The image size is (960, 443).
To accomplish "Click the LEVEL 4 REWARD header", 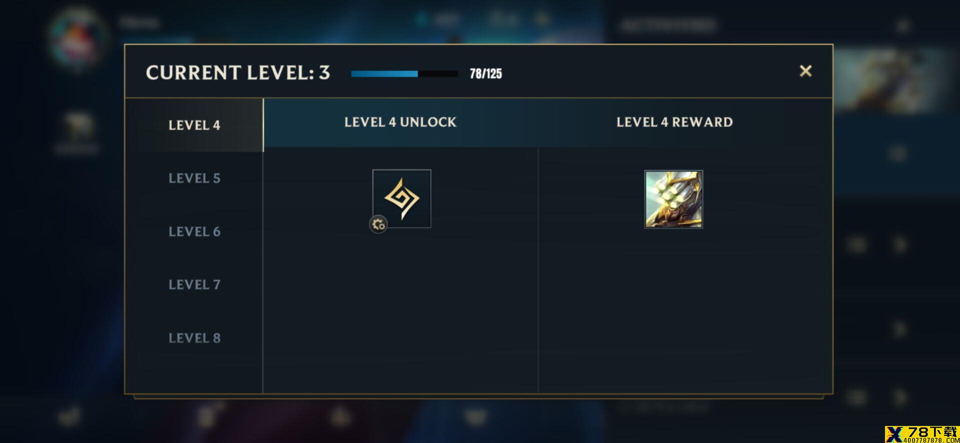I will [674, 122].
